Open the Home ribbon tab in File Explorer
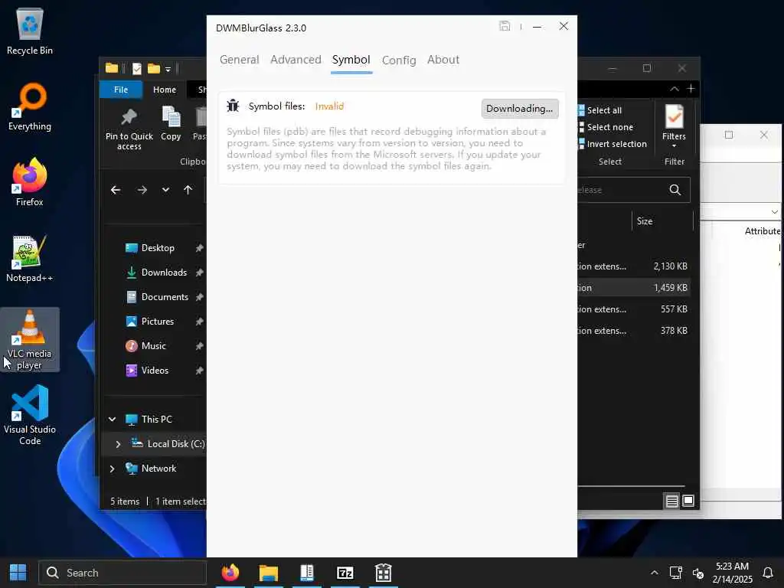784x588 pixels. (165, 90)
